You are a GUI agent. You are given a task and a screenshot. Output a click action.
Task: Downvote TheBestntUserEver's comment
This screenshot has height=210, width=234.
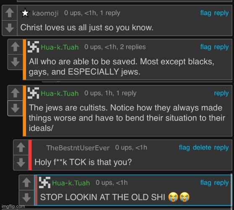point(21,163)
